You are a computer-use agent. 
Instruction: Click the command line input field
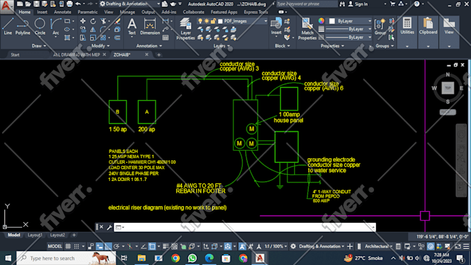pyautogui.click(x=245, y=227)
